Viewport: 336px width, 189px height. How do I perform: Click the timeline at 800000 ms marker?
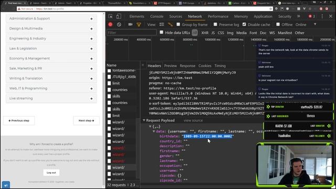[190, 40]
